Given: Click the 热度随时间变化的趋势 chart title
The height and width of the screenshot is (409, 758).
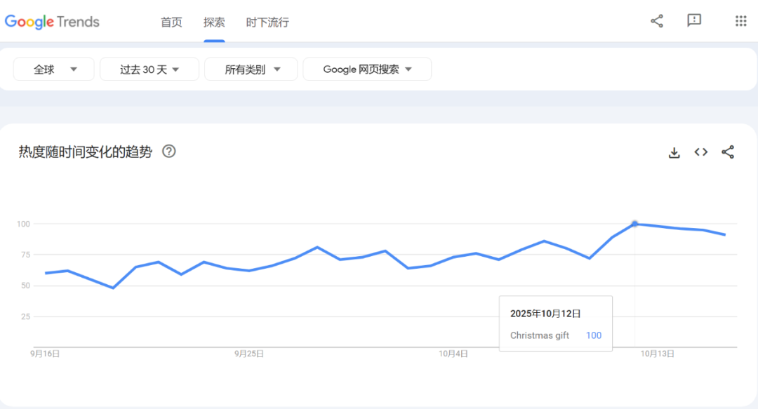Looking at the screenshot, I should pyautogui.click(x=85, y=152).
